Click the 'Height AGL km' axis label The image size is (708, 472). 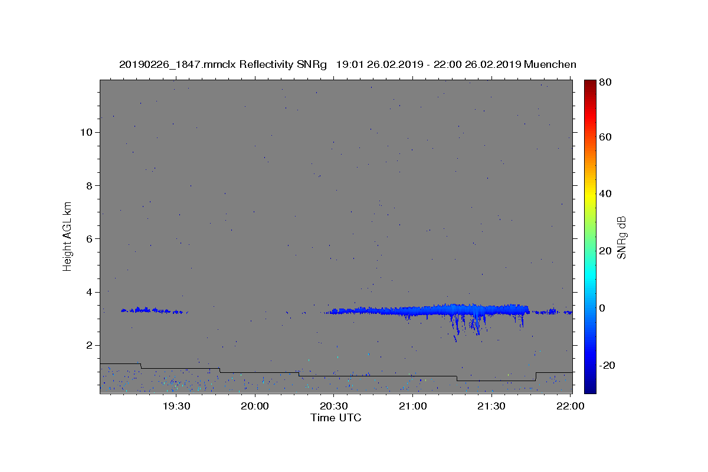click(68, 235)
